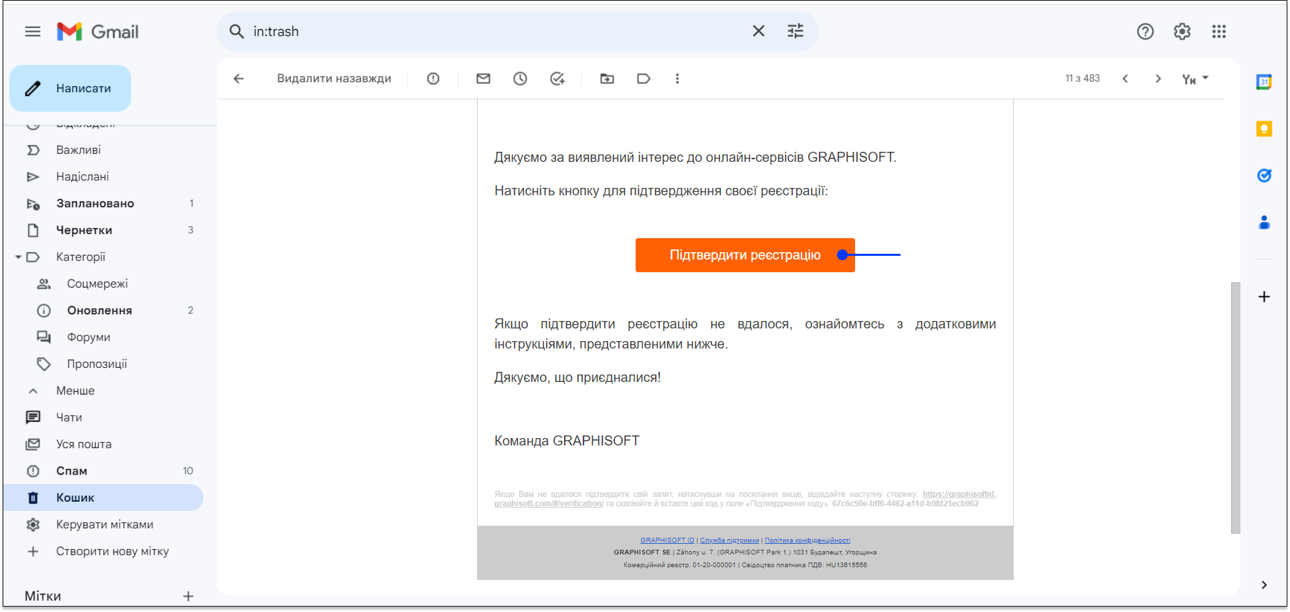Click the Report spam icon in toolbar
Viewport: 1290px width, 612px height.
coord(433,79)
